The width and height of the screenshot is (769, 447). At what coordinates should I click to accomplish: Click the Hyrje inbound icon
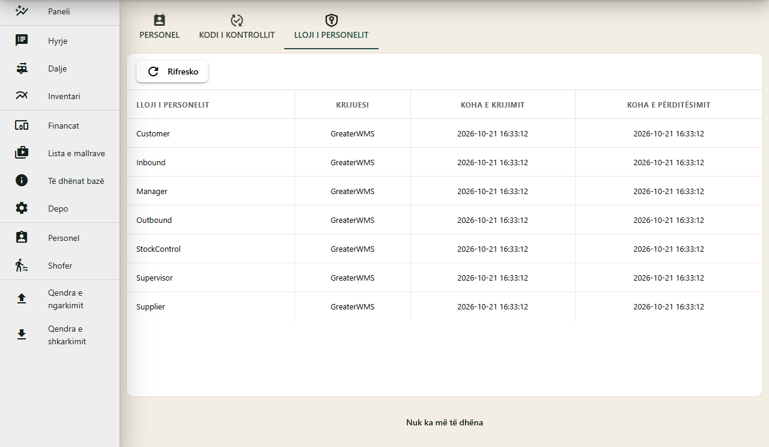tap(22, 40)
